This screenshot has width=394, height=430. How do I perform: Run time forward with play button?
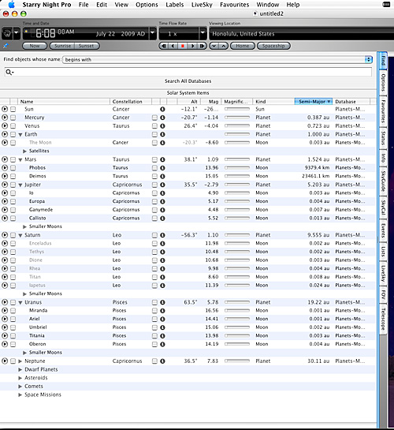coord(192,46)
